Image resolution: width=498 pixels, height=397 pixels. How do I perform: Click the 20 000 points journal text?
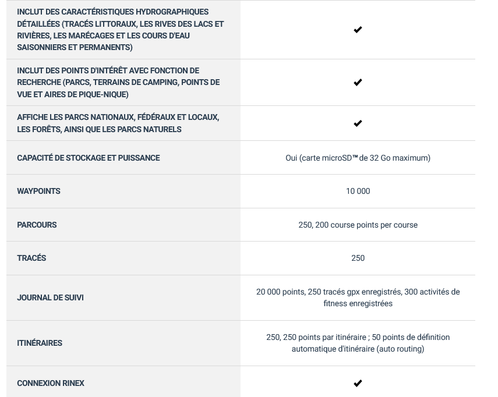tap(358, 297)
